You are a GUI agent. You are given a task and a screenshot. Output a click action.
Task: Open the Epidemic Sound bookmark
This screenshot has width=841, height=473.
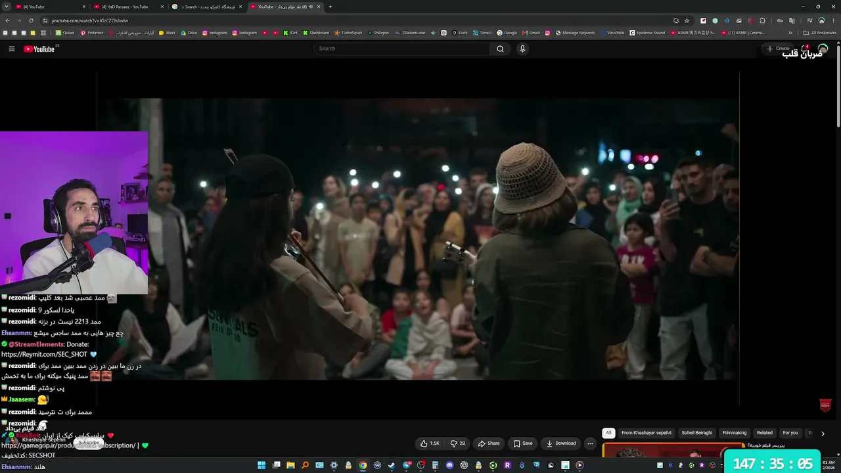[647, 33]
